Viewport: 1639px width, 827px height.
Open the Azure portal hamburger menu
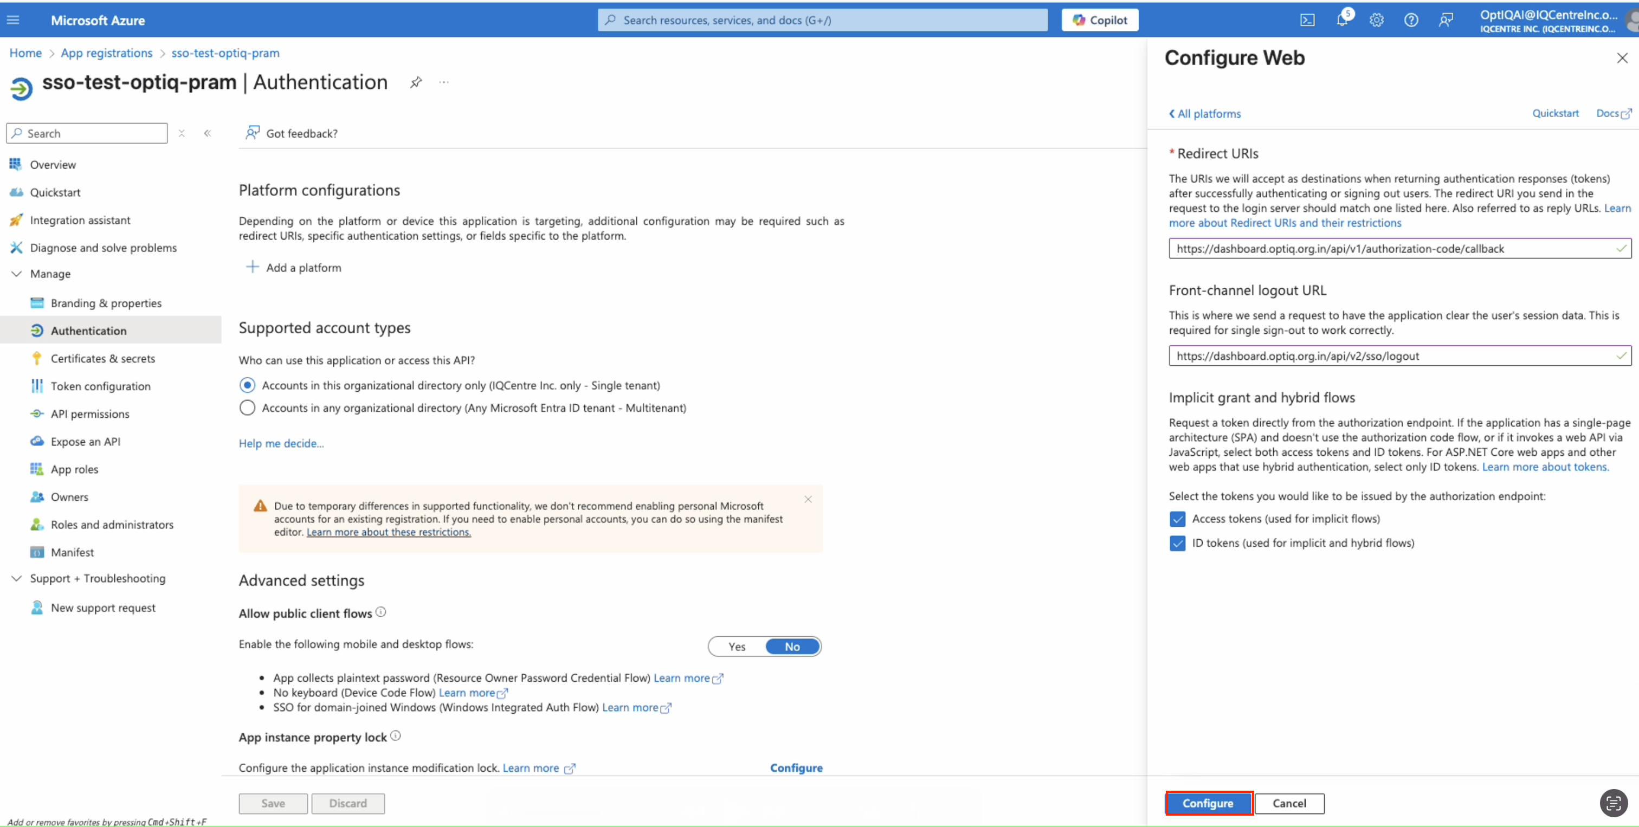pos(12,21)
